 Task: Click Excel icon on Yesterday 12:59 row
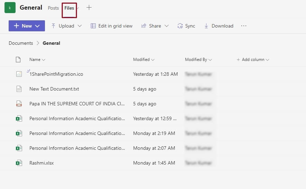click(x=19, y=118)
